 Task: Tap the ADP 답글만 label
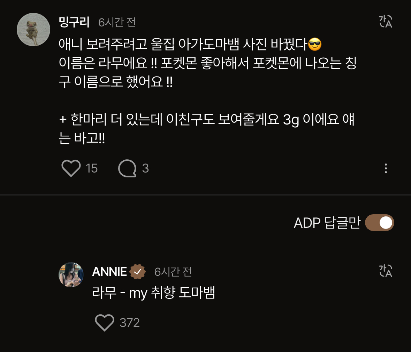point(327,223)
